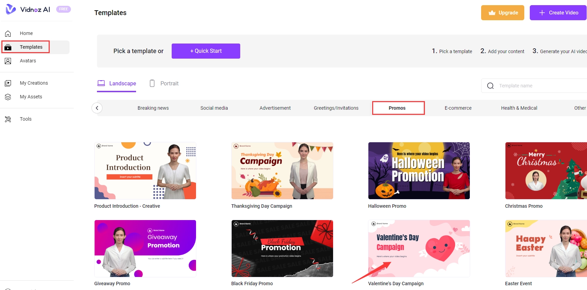Image resolution: width=587 pixels, height=290 pixels.
Task: Switch to the Portrait orientation tab
Action: (x=164, y=83)
